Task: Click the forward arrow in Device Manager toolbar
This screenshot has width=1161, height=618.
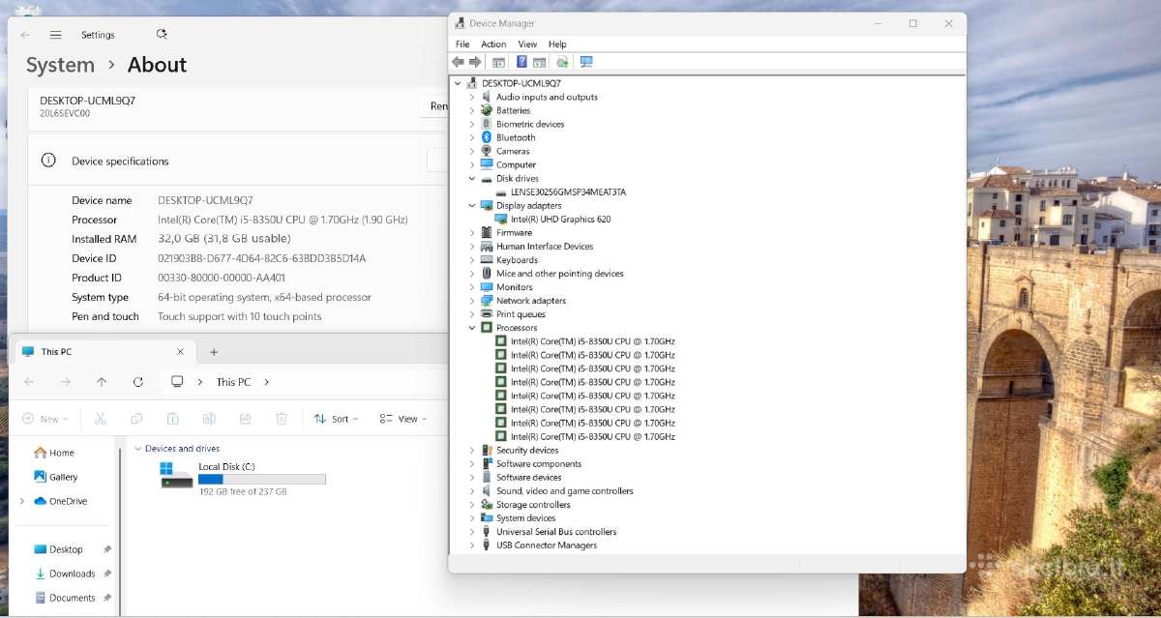Action: point(475,62)
